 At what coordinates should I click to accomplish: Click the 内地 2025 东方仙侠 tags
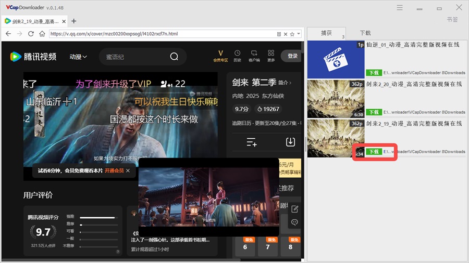point(258,96)
